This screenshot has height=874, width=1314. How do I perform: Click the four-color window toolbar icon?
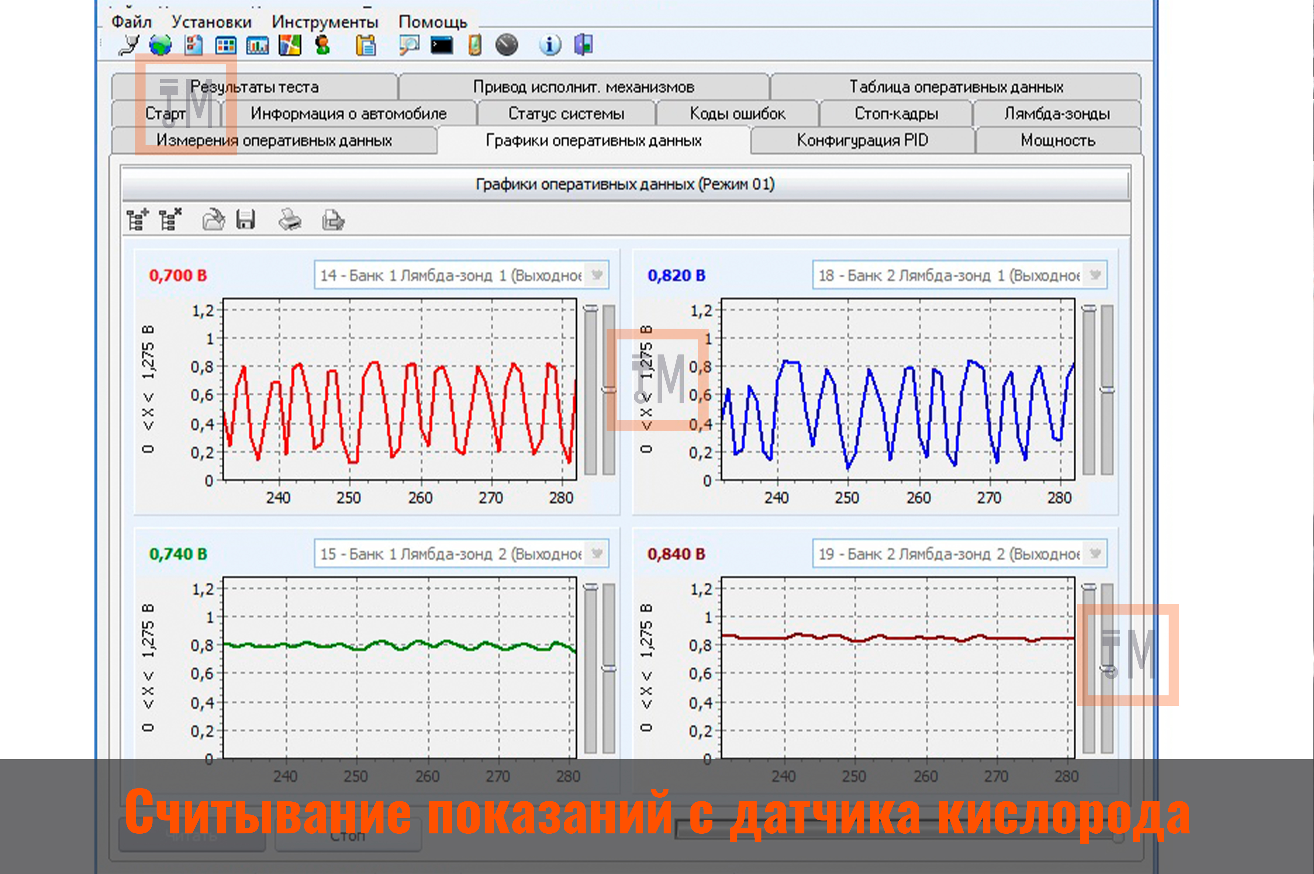click(x=290, y=45)
